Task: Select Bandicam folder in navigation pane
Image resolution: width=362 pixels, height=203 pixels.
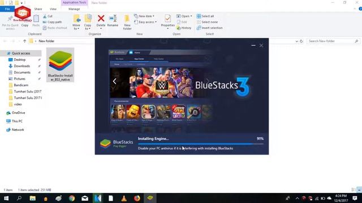Action: click(21, 85)
